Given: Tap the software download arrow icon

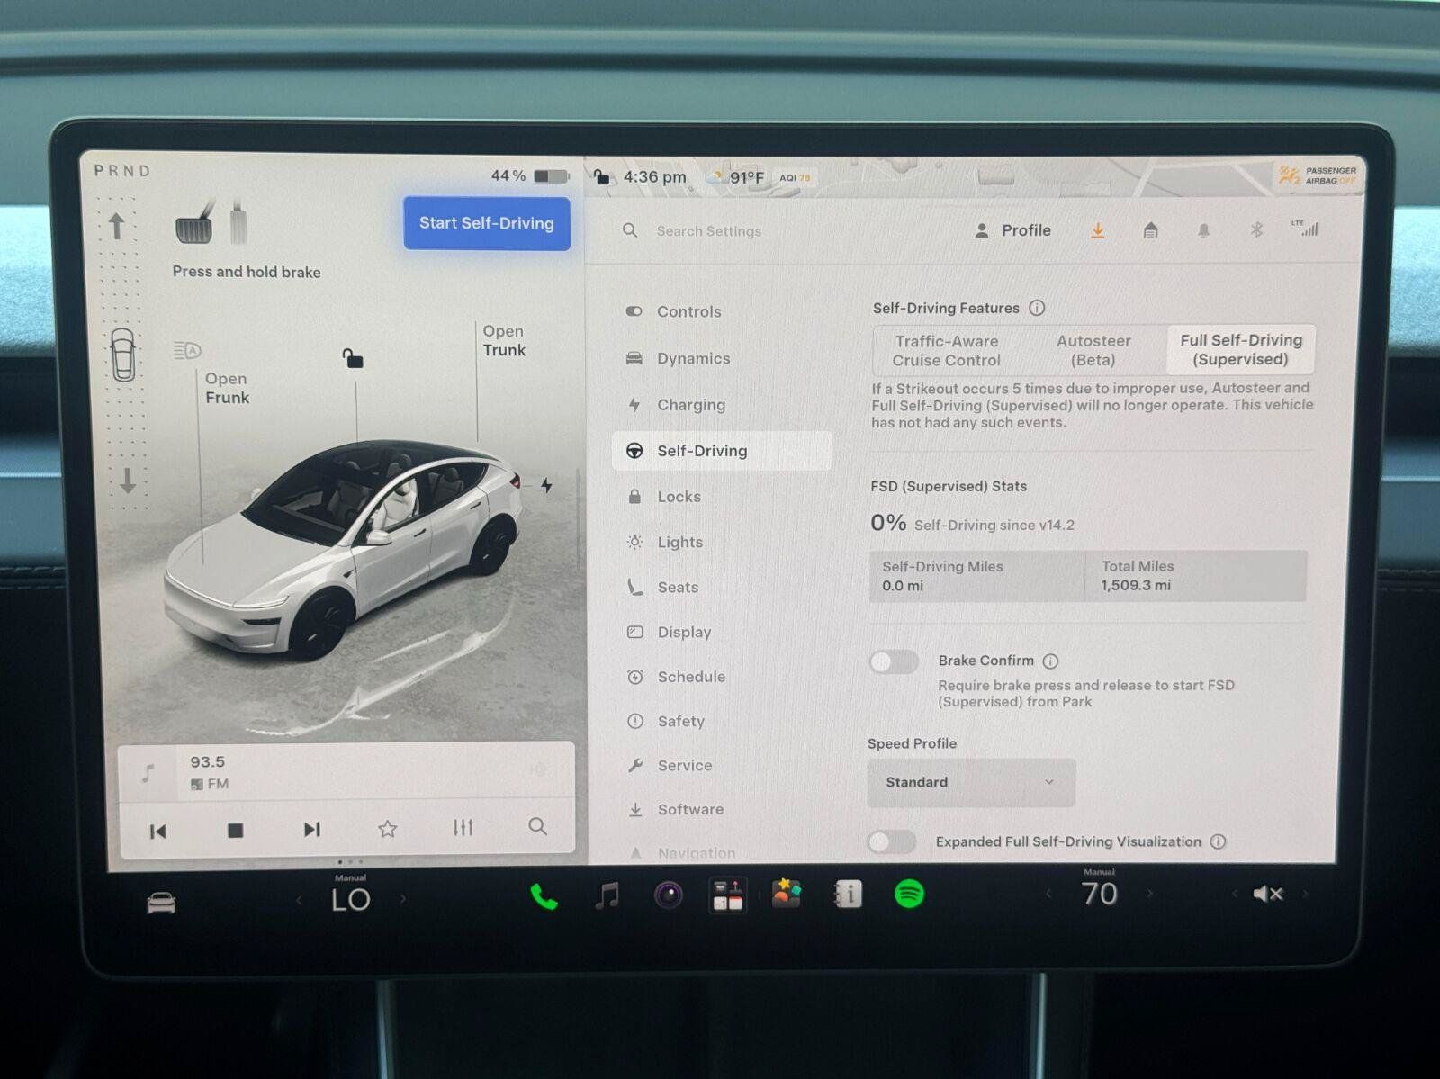Looking at the screenshot, I should click(1098, 230).
